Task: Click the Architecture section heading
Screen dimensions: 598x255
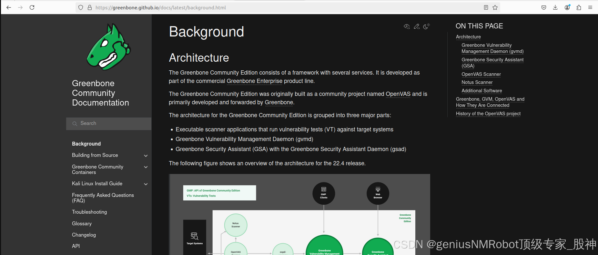Action: point(199,58)
